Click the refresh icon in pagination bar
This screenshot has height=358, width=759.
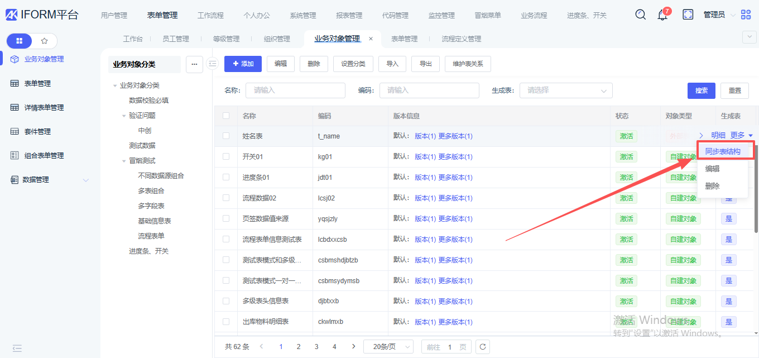pos(483,347)
